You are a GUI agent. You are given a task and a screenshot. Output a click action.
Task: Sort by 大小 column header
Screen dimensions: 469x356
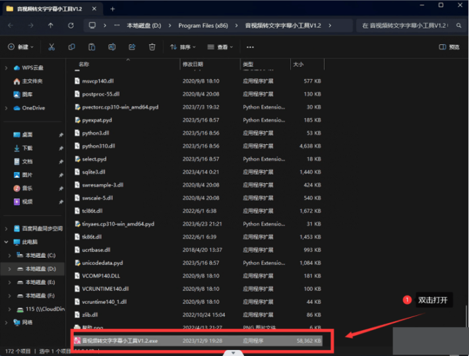[298, 64]
